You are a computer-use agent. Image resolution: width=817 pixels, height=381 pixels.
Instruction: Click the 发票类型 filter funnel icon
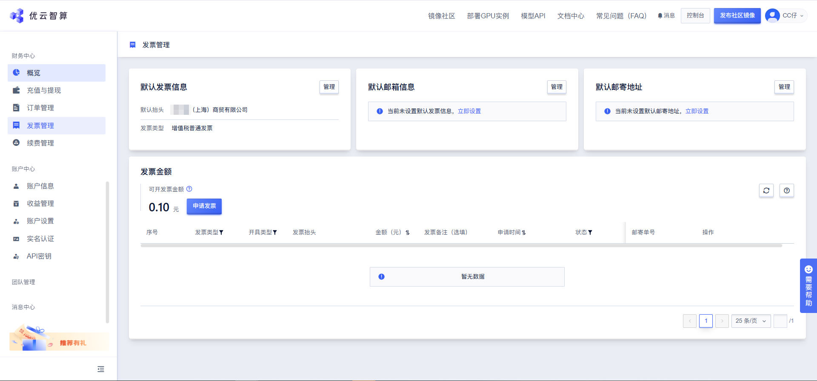pyautogui.click(x=221, y=233)
